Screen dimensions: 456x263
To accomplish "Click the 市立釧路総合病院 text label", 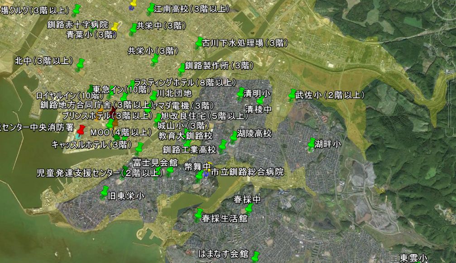I will pyautogui.click(x=247, y=172).
